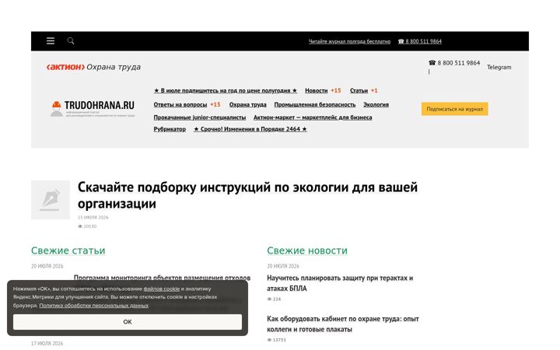Click the Актион Охрана труда logo

tap(93, 67)
